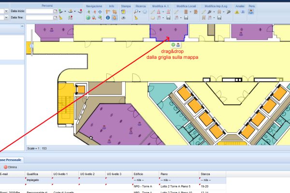The width and height of the screenshot is (290, 193).
Task: Click the large purple room at bottom of map
Action: [x=116, y=124]
